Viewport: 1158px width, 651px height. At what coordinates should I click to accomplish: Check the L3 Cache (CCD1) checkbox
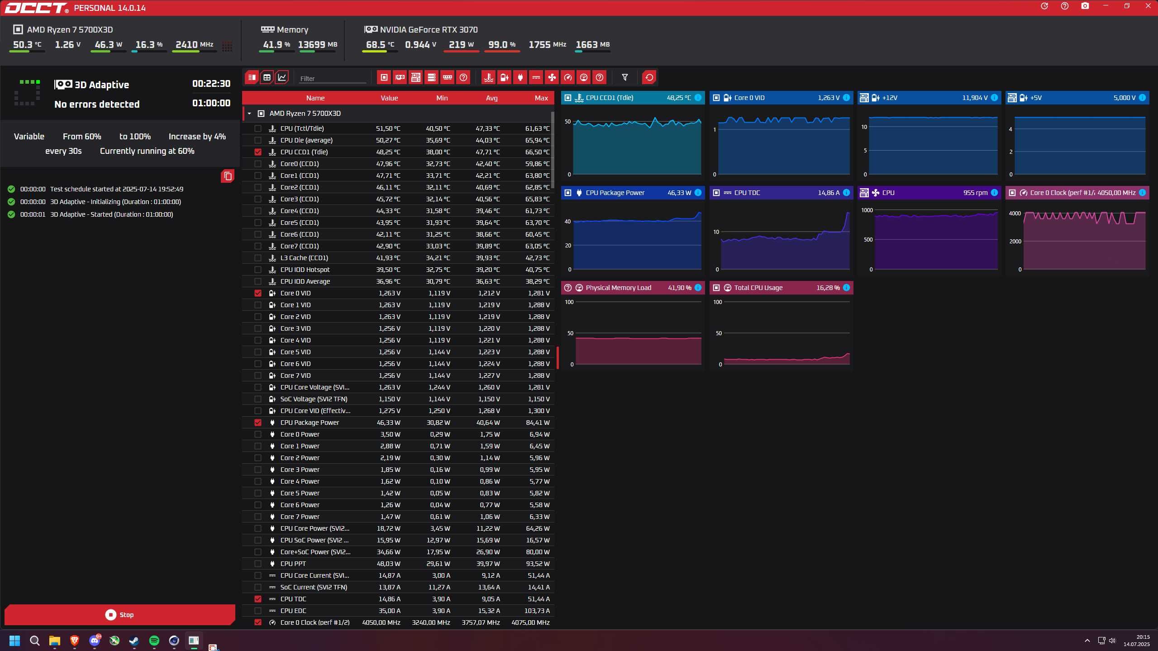(258, 258)
